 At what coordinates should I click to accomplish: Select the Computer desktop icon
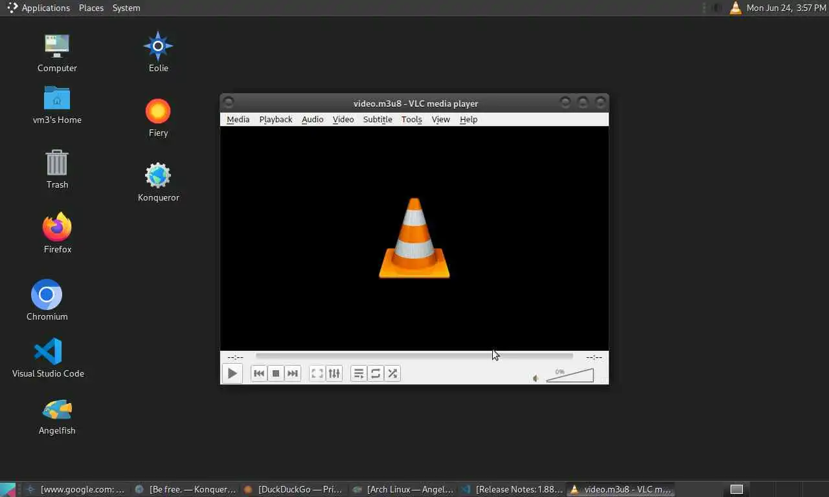tap(57, 52)
